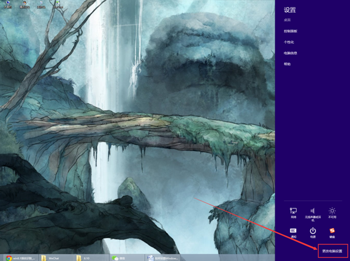This screenshot has height=261, width=350.
Task: Open the WeChat folder taskbar button
Action: (x=56, y=258)
